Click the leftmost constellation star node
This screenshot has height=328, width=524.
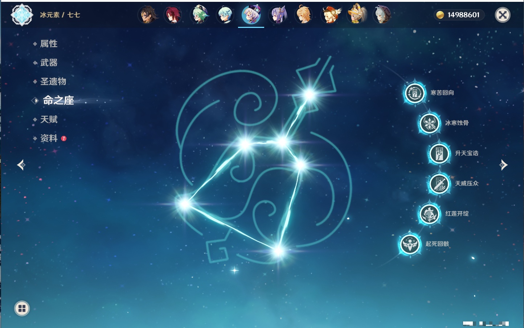185,204
